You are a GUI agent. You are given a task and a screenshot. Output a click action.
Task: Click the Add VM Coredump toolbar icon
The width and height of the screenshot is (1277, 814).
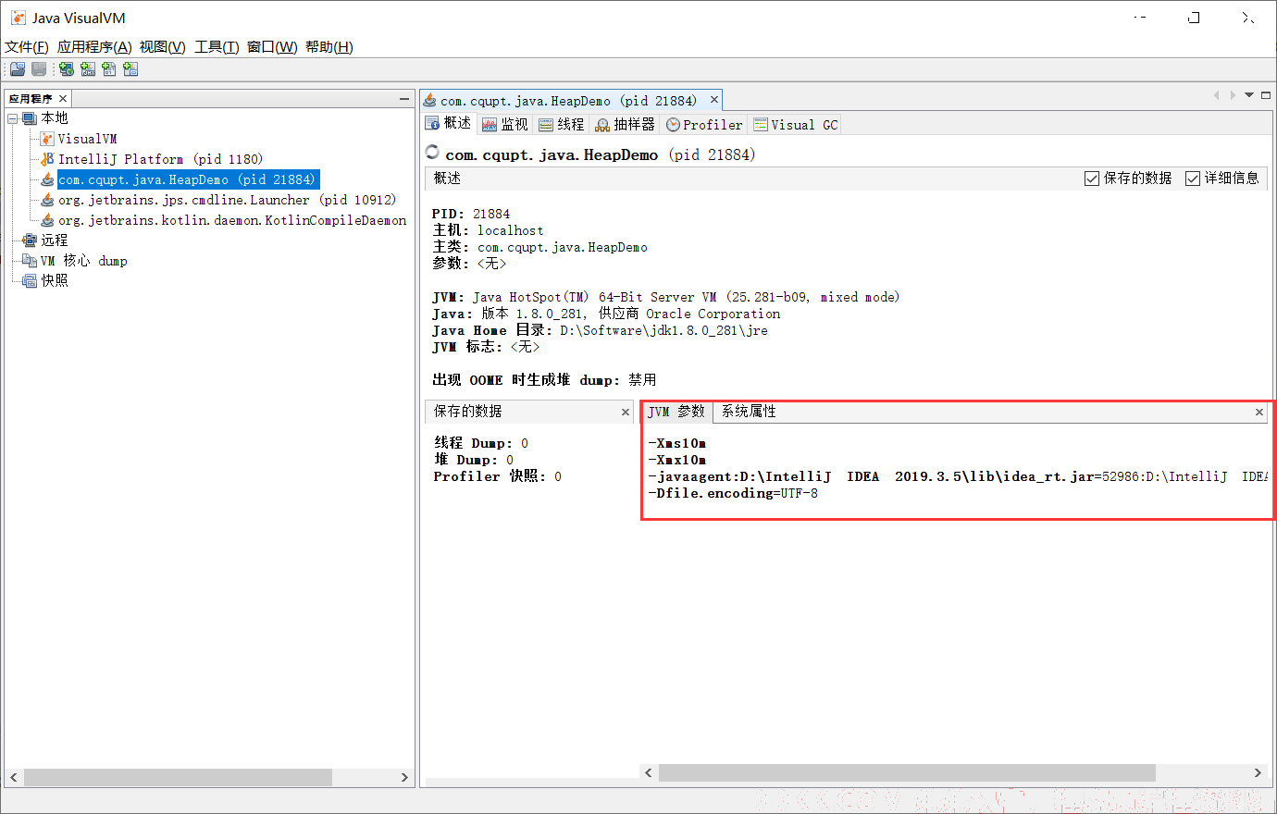coord(109,69)
